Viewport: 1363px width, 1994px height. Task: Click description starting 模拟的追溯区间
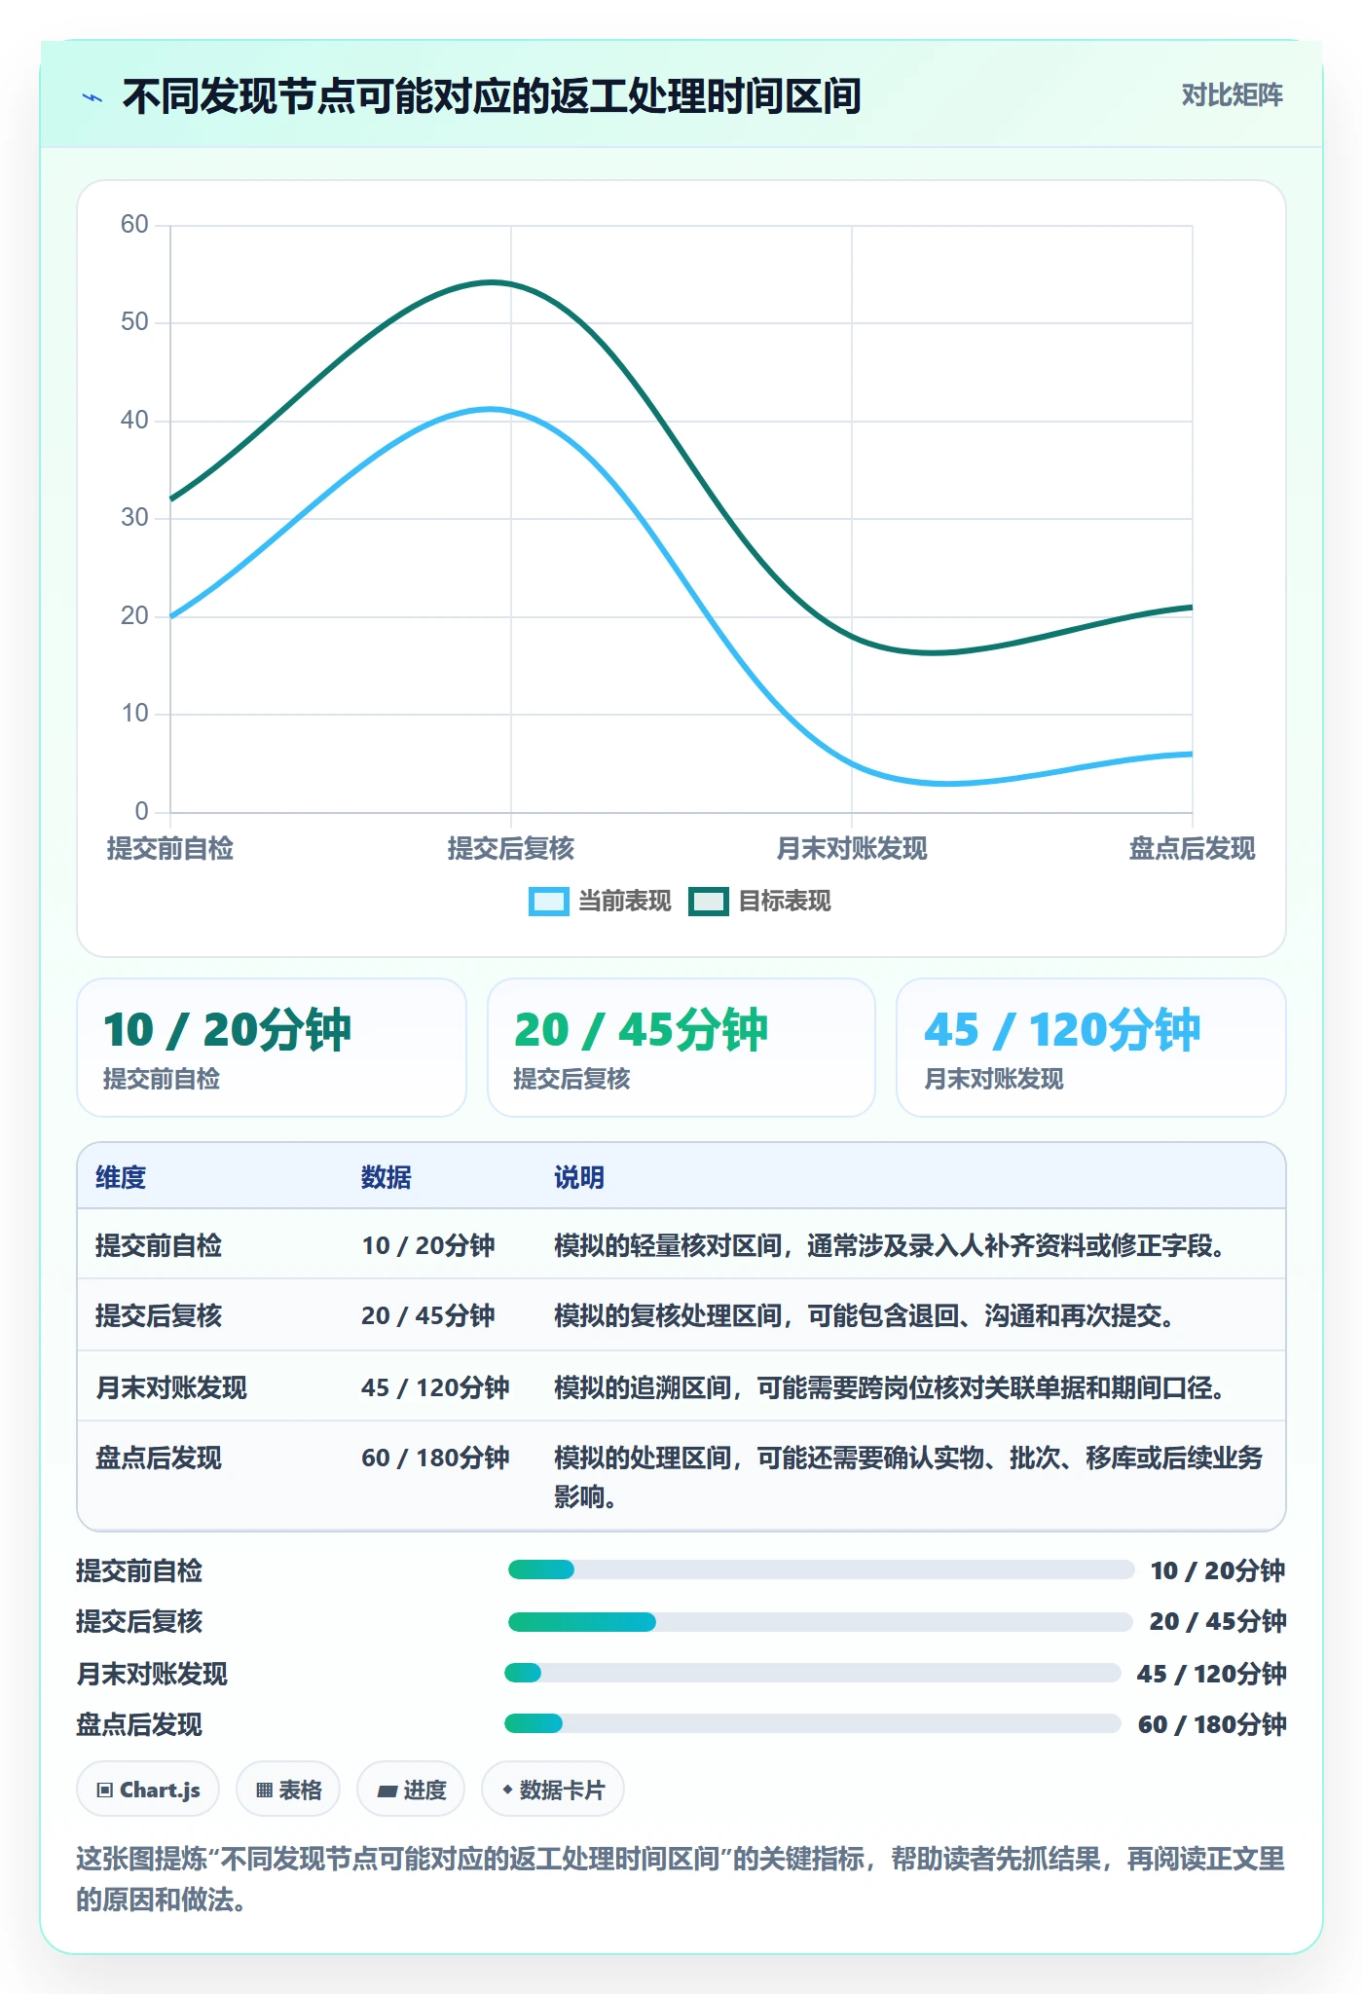tap(890, 1387)
